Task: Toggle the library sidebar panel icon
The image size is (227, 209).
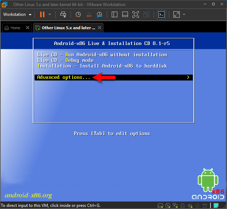Action: 114,14
